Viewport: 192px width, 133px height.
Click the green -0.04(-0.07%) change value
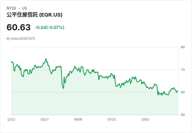[50, 27]
